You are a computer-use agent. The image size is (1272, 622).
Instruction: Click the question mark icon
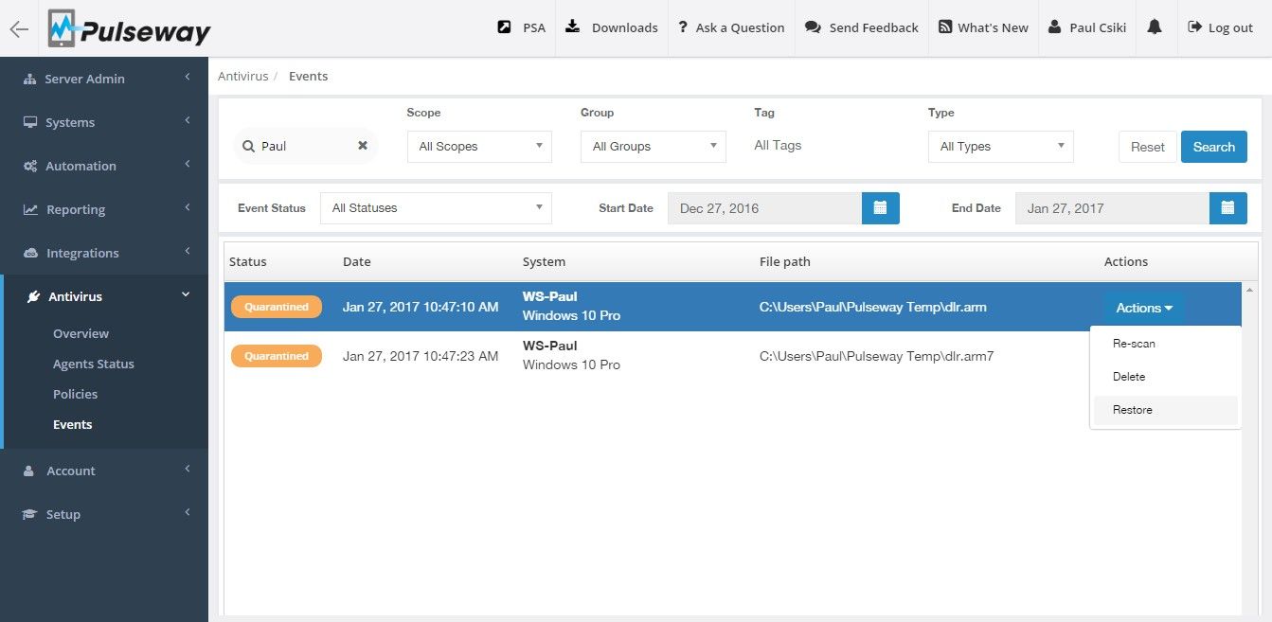(x=683, y=27)
